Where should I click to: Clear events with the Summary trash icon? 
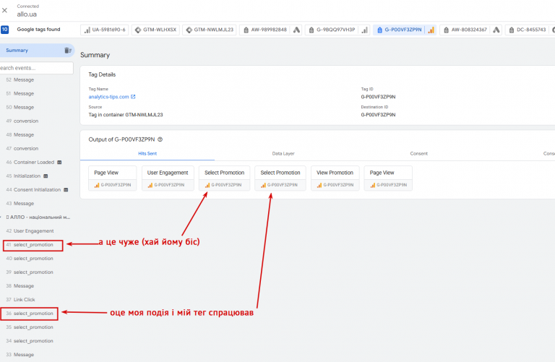(x=68, y=51)
